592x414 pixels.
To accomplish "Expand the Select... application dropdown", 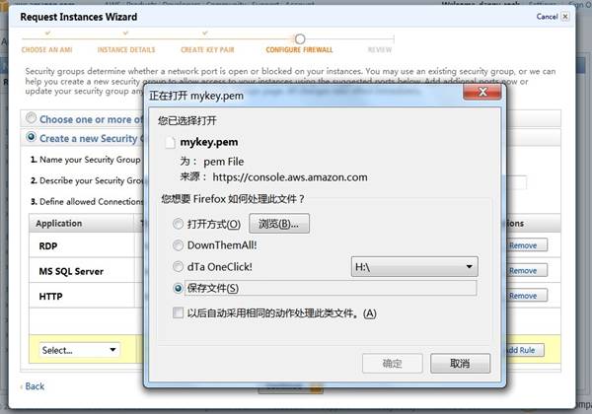I will tap(79, 350).
